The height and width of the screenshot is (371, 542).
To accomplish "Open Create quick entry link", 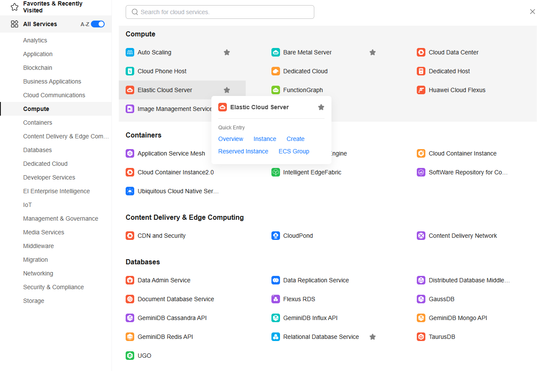I will tap(295, 139).
